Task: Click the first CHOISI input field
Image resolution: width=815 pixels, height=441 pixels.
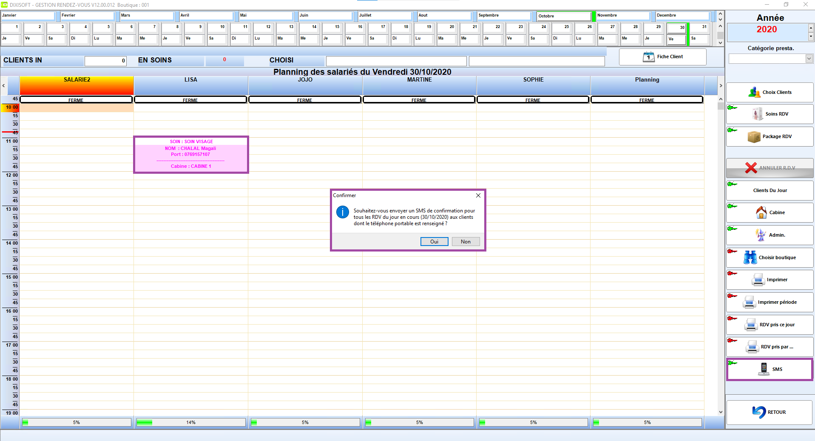Action: pyautogui.click(x=396, y=61)
